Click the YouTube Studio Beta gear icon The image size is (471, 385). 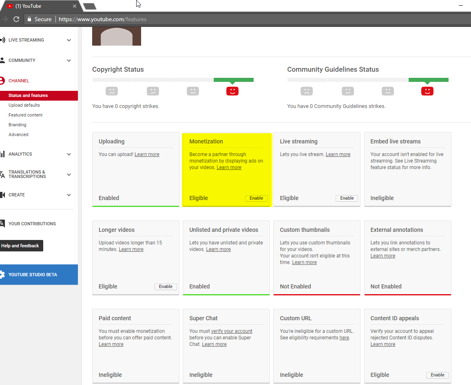point(2,274)
